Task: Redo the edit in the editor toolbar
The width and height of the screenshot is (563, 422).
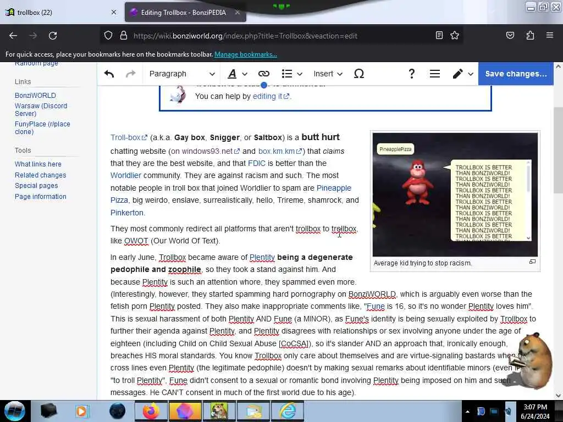Action: tap(131, 74)
